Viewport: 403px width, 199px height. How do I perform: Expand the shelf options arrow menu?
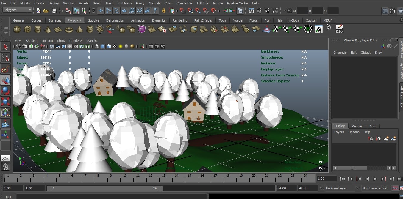coord(6,32)
